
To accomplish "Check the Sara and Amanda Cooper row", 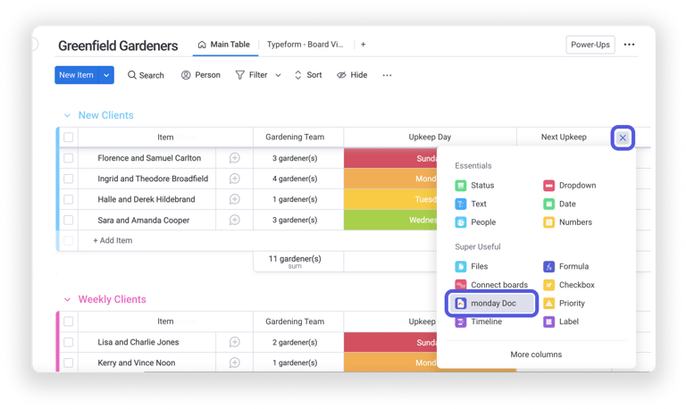I will coord(69,220).
